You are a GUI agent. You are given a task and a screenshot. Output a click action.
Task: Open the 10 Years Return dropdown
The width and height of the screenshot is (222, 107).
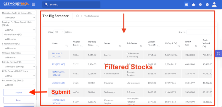click(x=19, y=57)
